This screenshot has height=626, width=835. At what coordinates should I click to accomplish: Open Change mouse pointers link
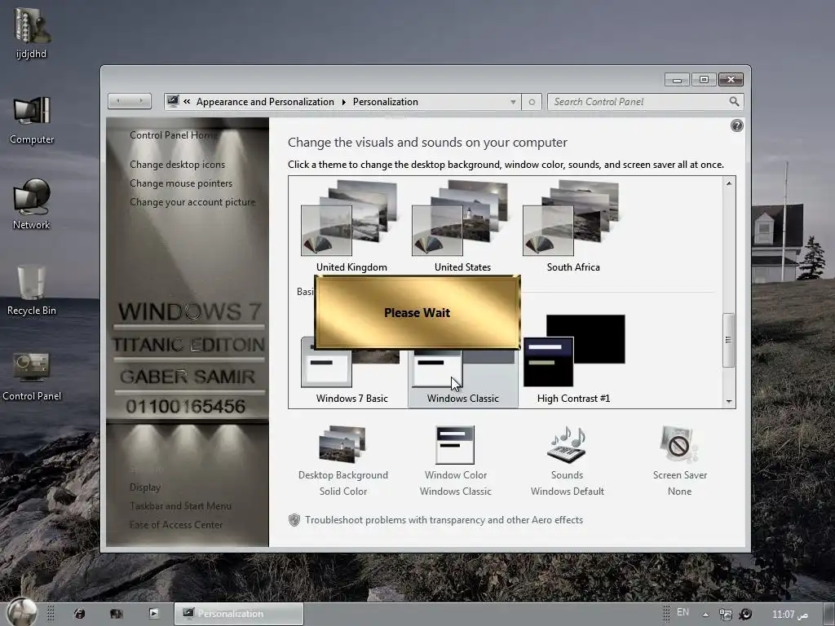(x=181, y=183)
